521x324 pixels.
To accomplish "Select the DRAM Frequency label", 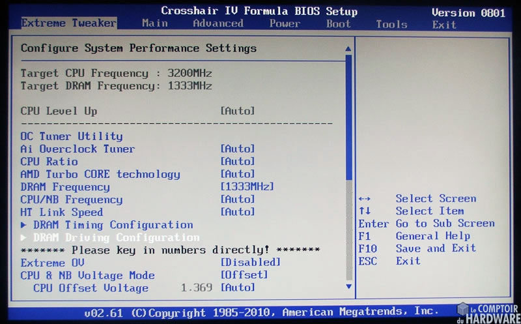I will click(65, 186).
